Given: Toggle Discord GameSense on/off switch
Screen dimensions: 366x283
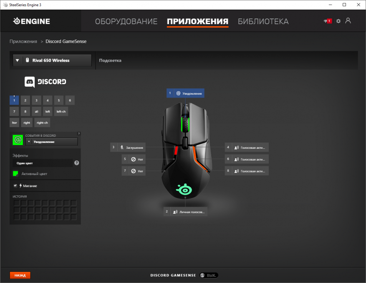Looking at the screenshot, I should (209, 275).
